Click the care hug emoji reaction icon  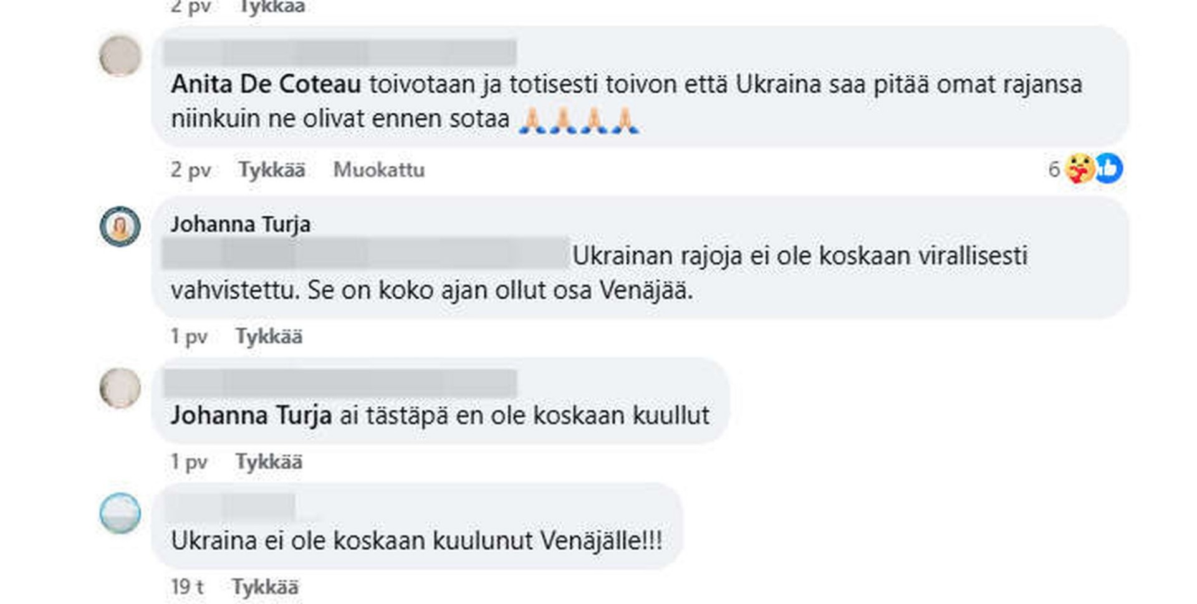click(1080, 169)
